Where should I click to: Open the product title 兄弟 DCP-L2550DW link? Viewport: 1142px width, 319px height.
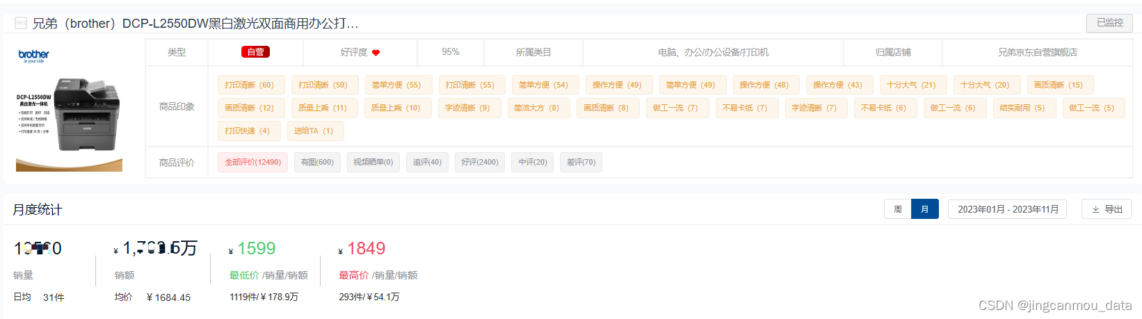(195, 23)
